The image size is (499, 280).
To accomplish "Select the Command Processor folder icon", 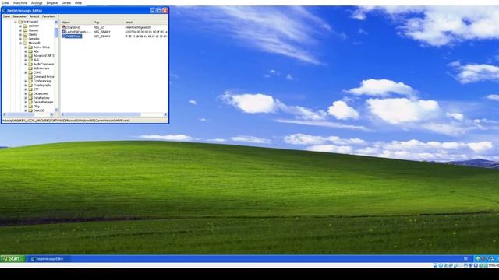I will (30, 77).
